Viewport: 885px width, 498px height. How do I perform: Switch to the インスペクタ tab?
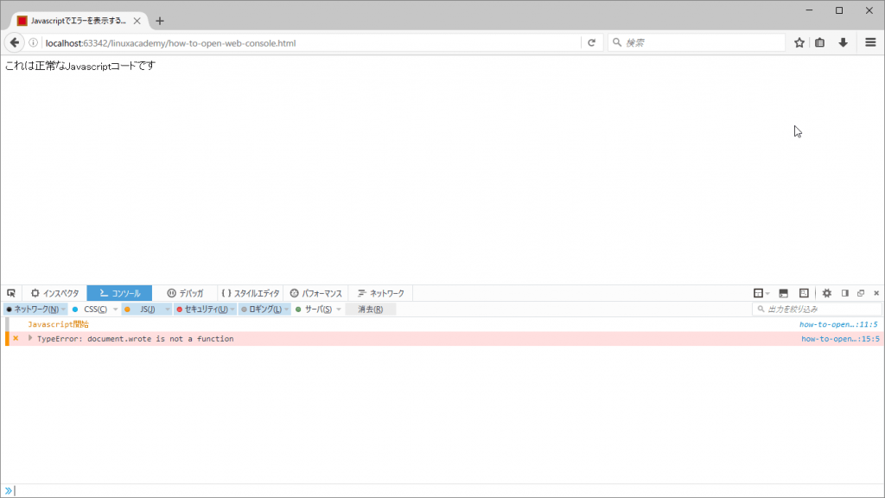54,292
